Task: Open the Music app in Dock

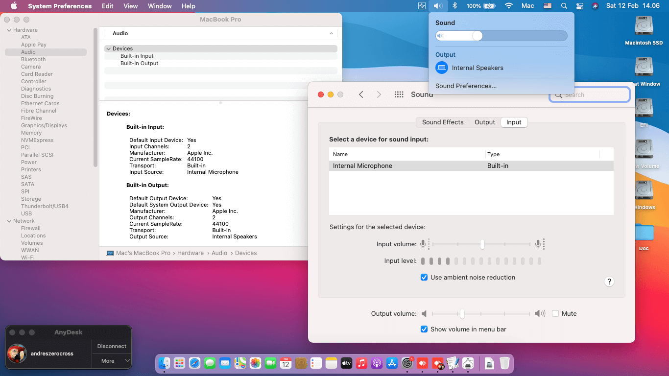Action: [x=361, y=363]
